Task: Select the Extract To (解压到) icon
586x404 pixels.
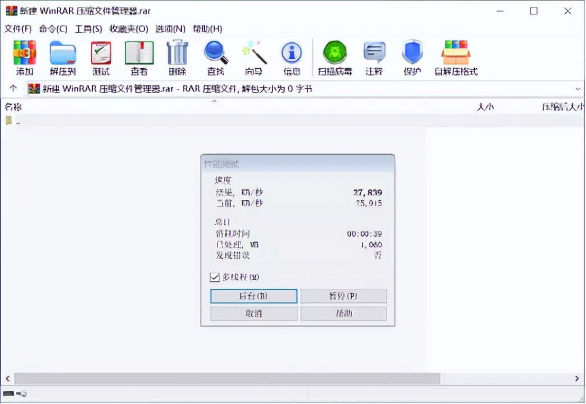Action: point(62,53)
